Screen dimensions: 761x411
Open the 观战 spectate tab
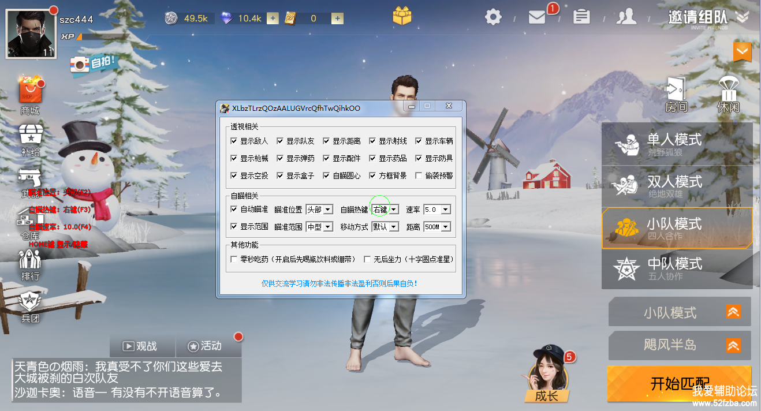pyautogui.click(x=142, y=346)
